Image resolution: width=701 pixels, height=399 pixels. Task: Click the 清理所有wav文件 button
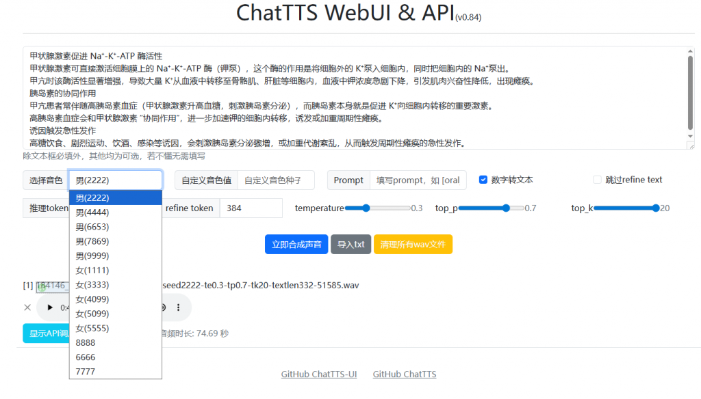pos(413,244)
